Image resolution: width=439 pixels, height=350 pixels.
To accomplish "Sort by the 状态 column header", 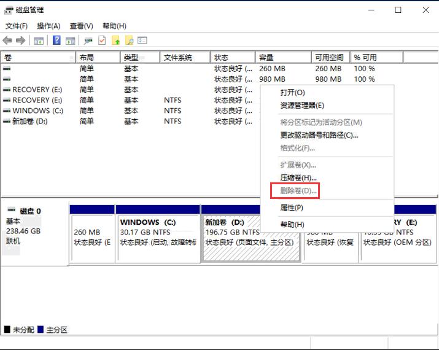I will click(x=233, y=58).
